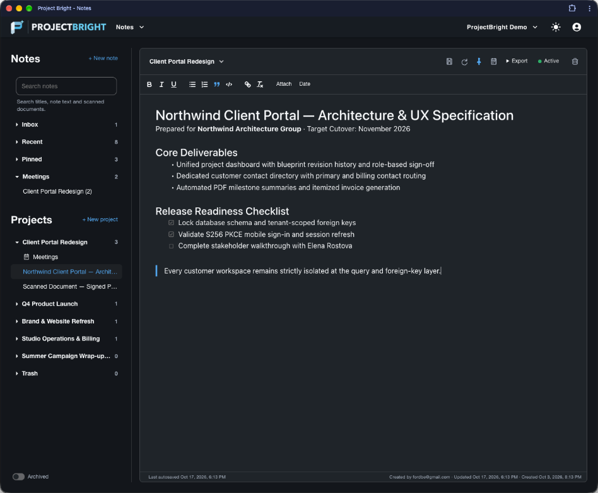Open the Client Portal Redesign note project dropdown
Image resolution: width=598 pixels, height=493 pixels.
coord(187,61)
